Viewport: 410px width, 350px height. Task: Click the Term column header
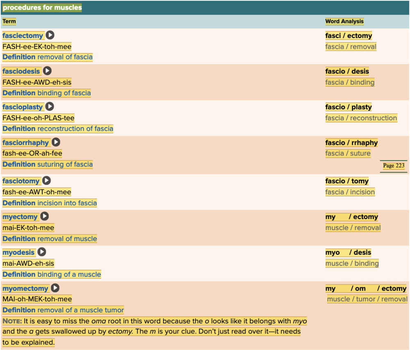point(9,21)
